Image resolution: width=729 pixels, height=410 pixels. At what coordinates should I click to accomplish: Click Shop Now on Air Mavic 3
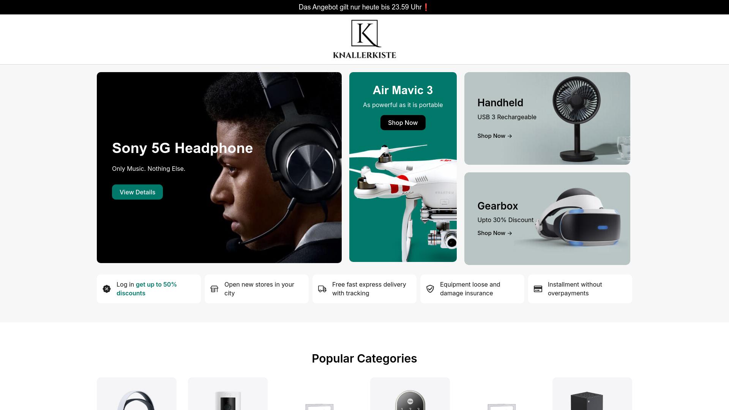click(x=403, y=123)
